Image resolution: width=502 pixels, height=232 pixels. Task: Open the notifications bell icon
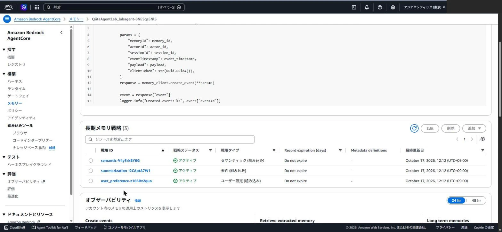(x=367, y=7)
